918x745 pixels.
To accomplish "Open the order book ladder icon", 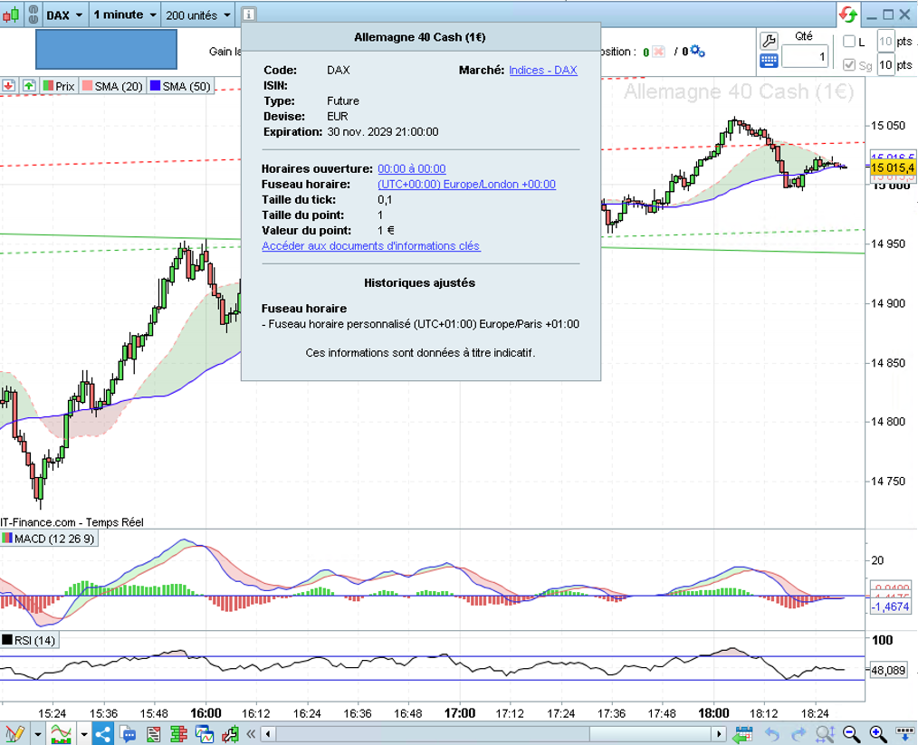I will click(178, 733).
